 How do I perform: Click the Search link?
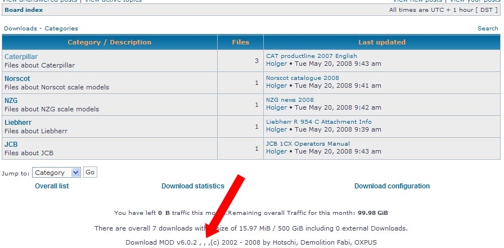pos(488,28)
